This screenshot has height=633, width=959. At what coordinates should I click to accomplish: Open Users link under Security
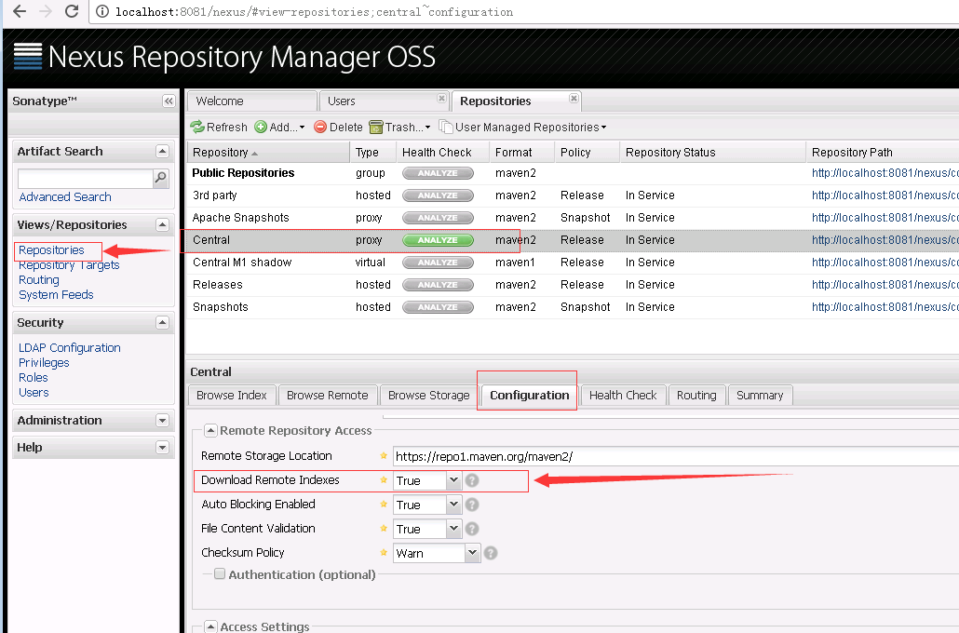(x=34, y=393)
